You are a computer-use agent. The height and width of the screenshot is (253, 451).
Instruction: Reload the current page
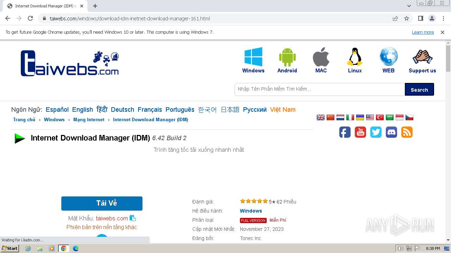(30, 18)
